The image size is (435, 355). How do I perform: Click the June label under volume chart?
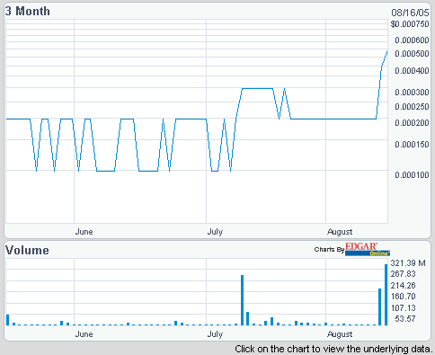pos(84,334)
